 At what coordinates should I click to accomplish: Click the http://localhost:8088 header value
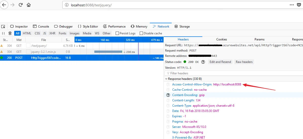pos(227,84)
